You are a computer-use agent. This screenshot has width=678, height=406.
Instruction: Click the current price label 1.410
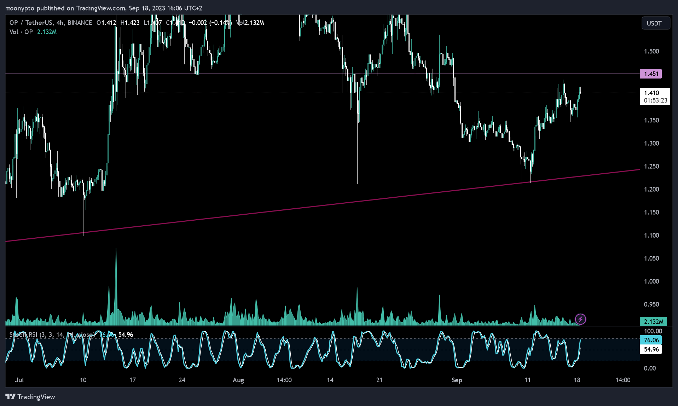[655, 97]
